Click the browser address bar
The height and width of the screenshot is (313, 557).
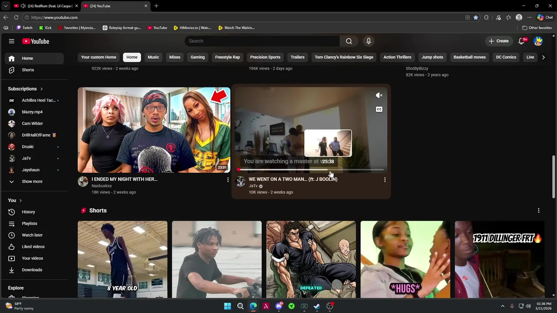[x=244, y=17]
